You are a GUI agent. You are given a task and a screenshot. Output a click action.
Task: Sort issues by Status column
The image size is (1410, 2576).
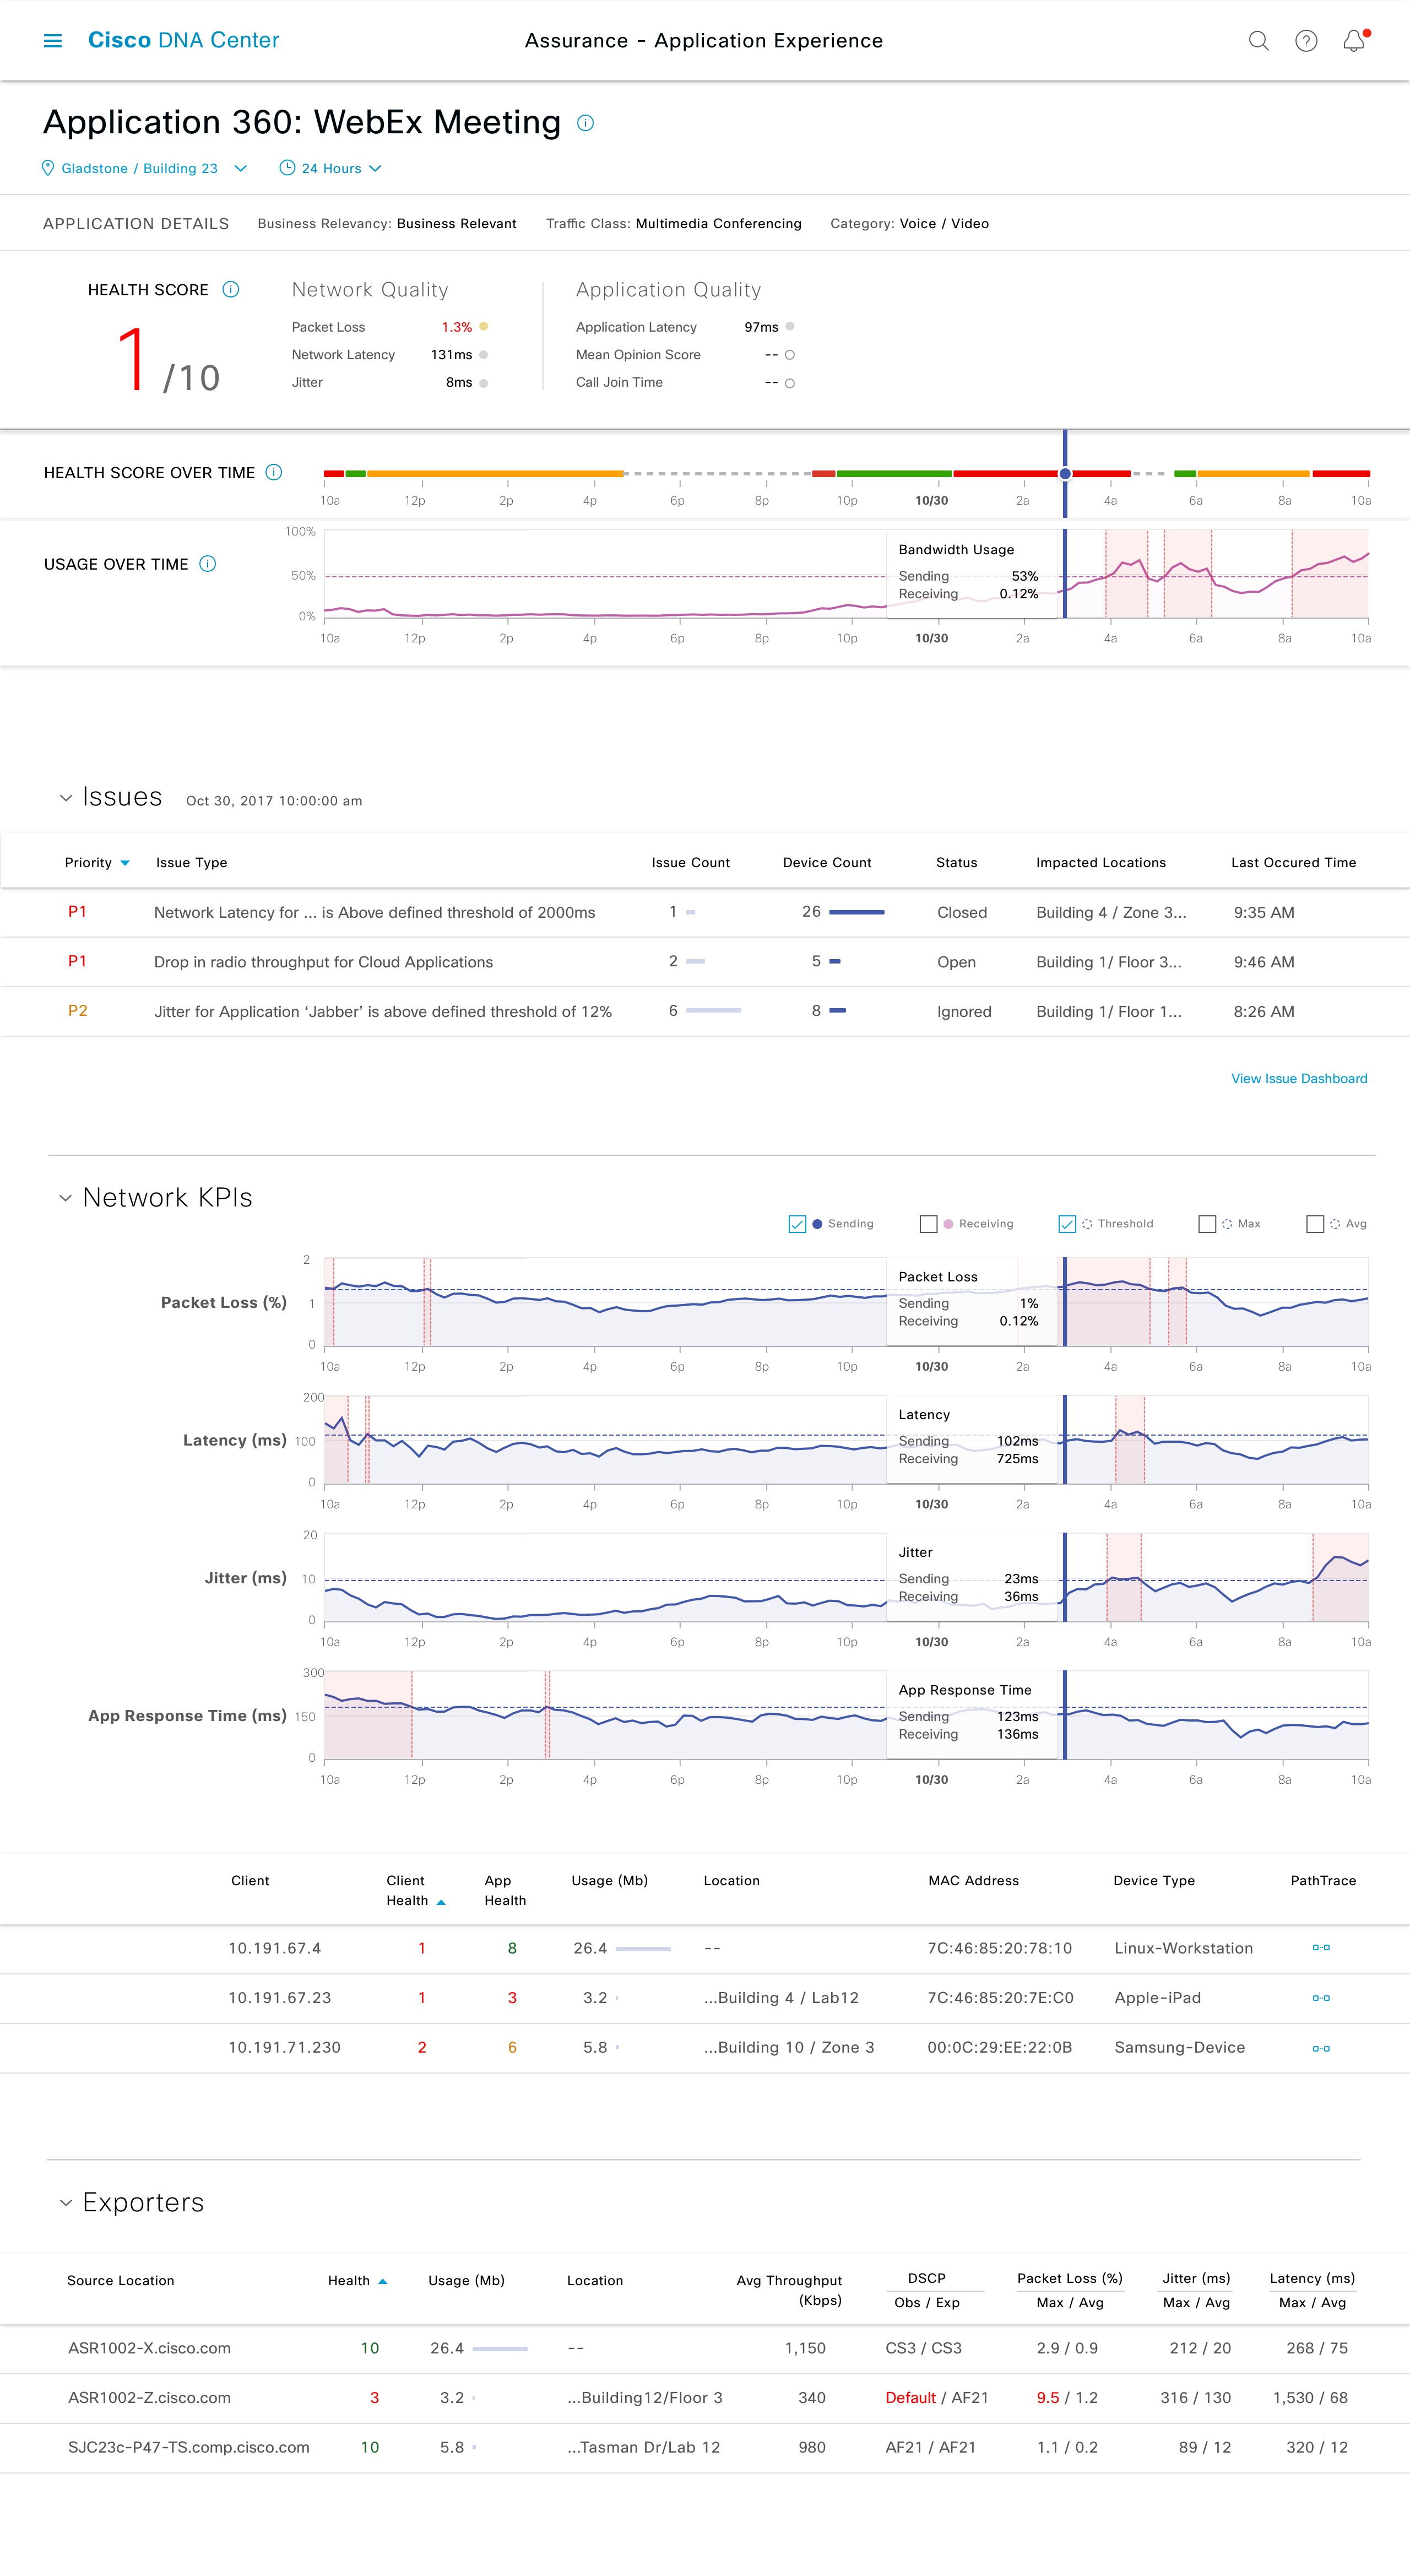(956, 863)
